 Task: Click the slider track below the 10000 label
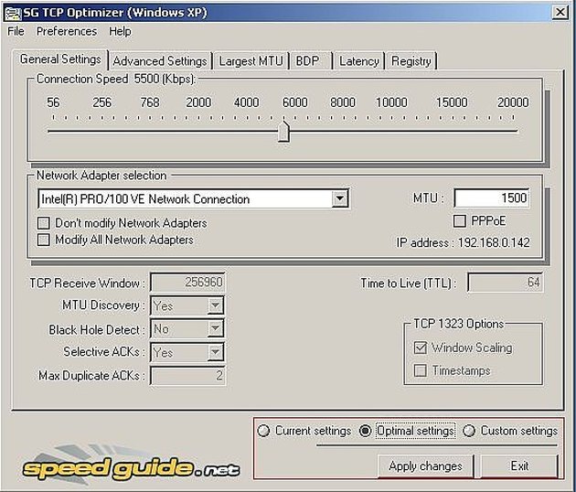click(x=391, y=131)
